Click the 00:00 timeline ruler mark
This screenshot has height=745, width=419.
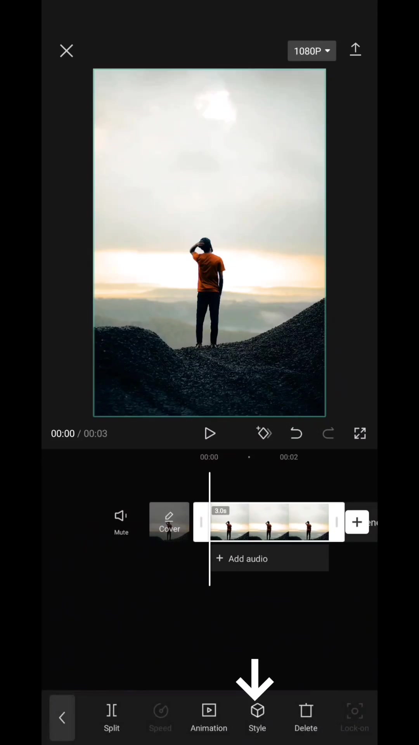209,457
